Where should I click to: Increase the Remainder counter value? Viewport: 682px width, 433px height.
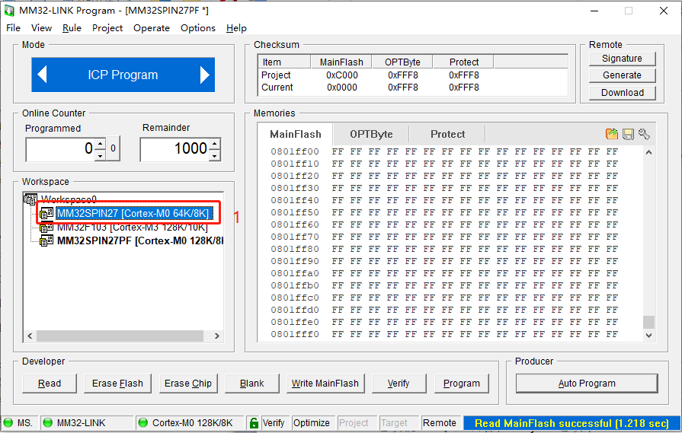215,144
